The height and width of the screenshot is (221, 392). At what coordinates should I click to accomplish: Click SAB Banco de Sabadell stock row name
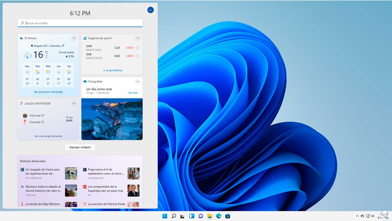95,56
